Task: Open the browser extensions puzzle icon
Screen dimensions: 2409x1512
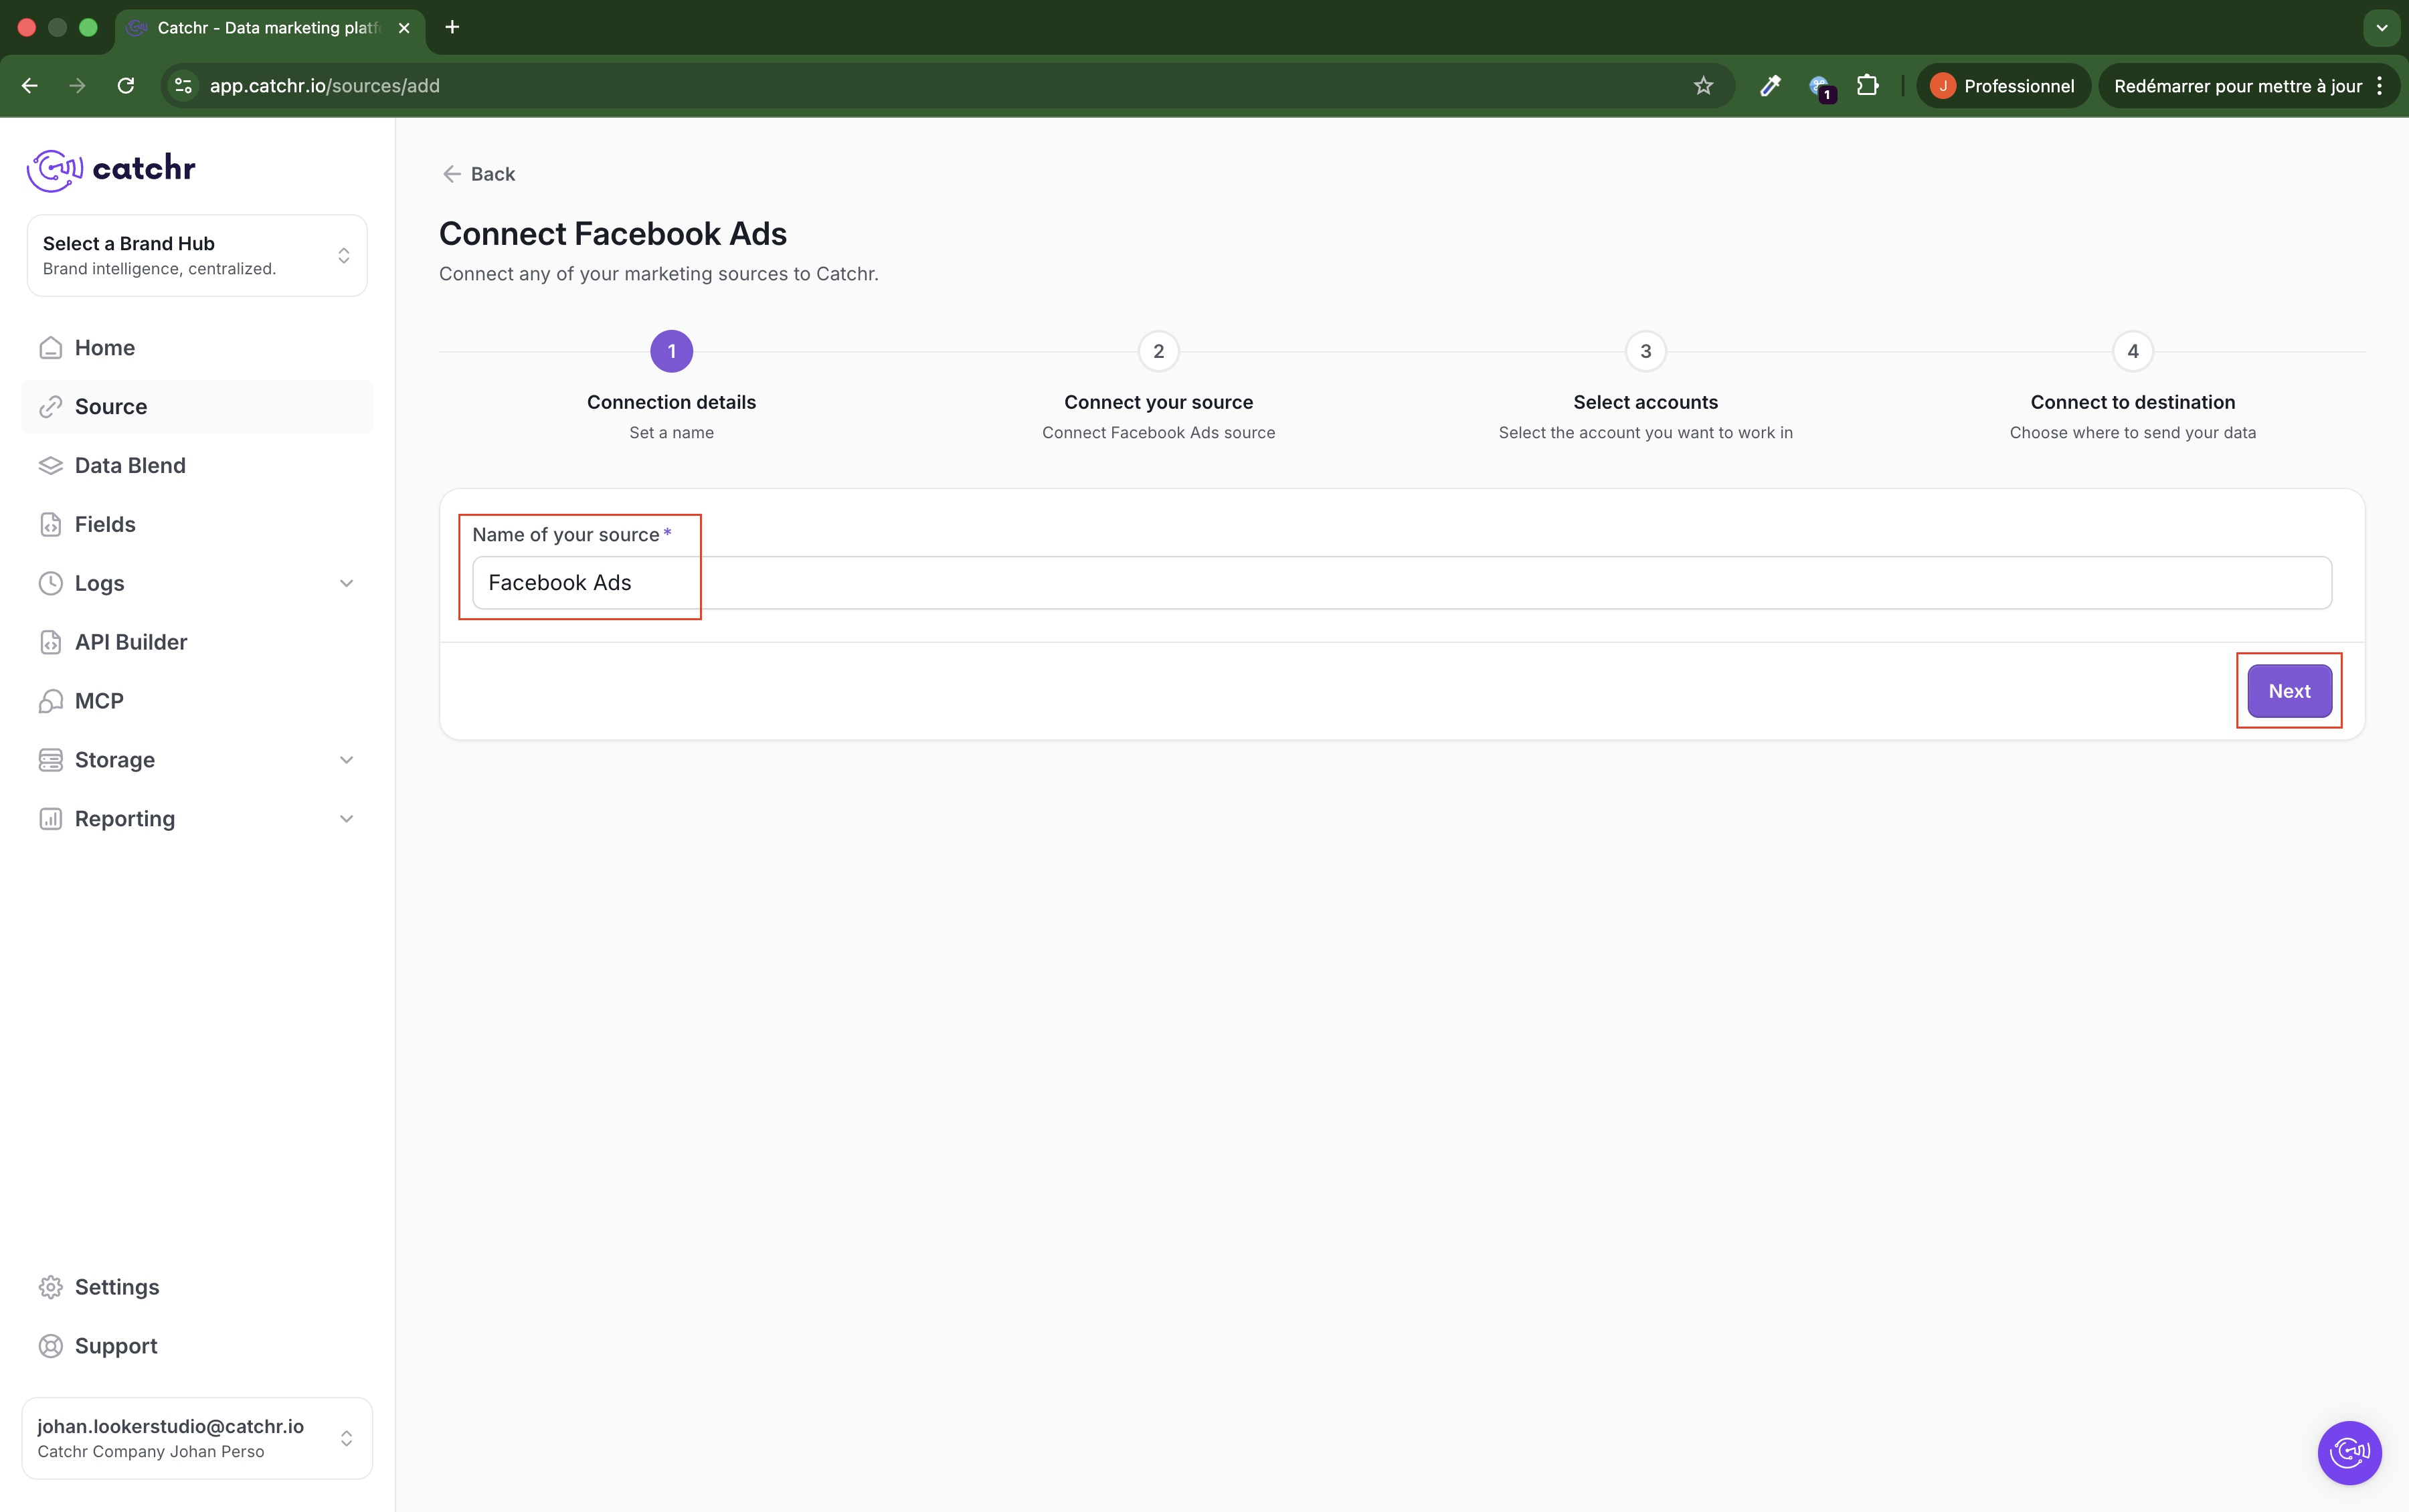Action: click(1867, 86)
